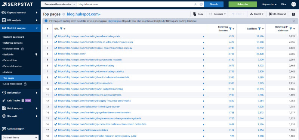The image size is (299, 140).
Task: Open external link icon for visual-content-marketing-strategy row
Action: (56, 48)
